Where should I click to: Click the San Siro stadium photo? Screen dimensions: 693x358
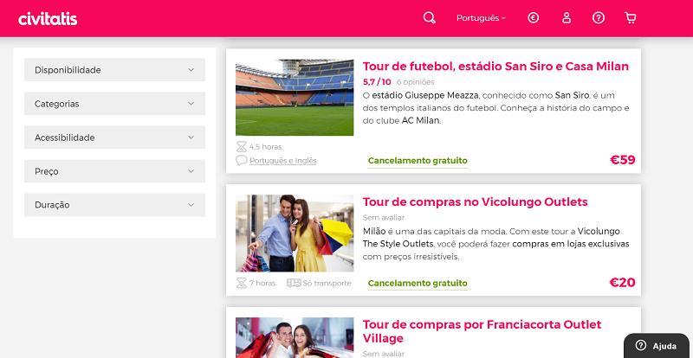pos(295,98)
